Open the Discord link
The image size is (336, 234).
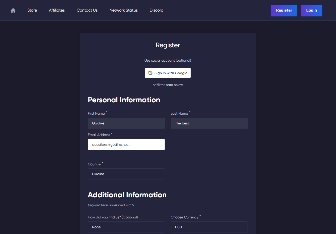[156, 10]
